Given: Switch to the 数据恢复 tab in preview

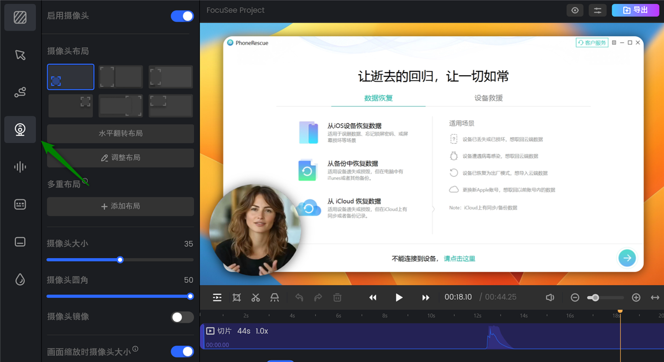Looking at the screenshot, I should [x=378, y=98].
